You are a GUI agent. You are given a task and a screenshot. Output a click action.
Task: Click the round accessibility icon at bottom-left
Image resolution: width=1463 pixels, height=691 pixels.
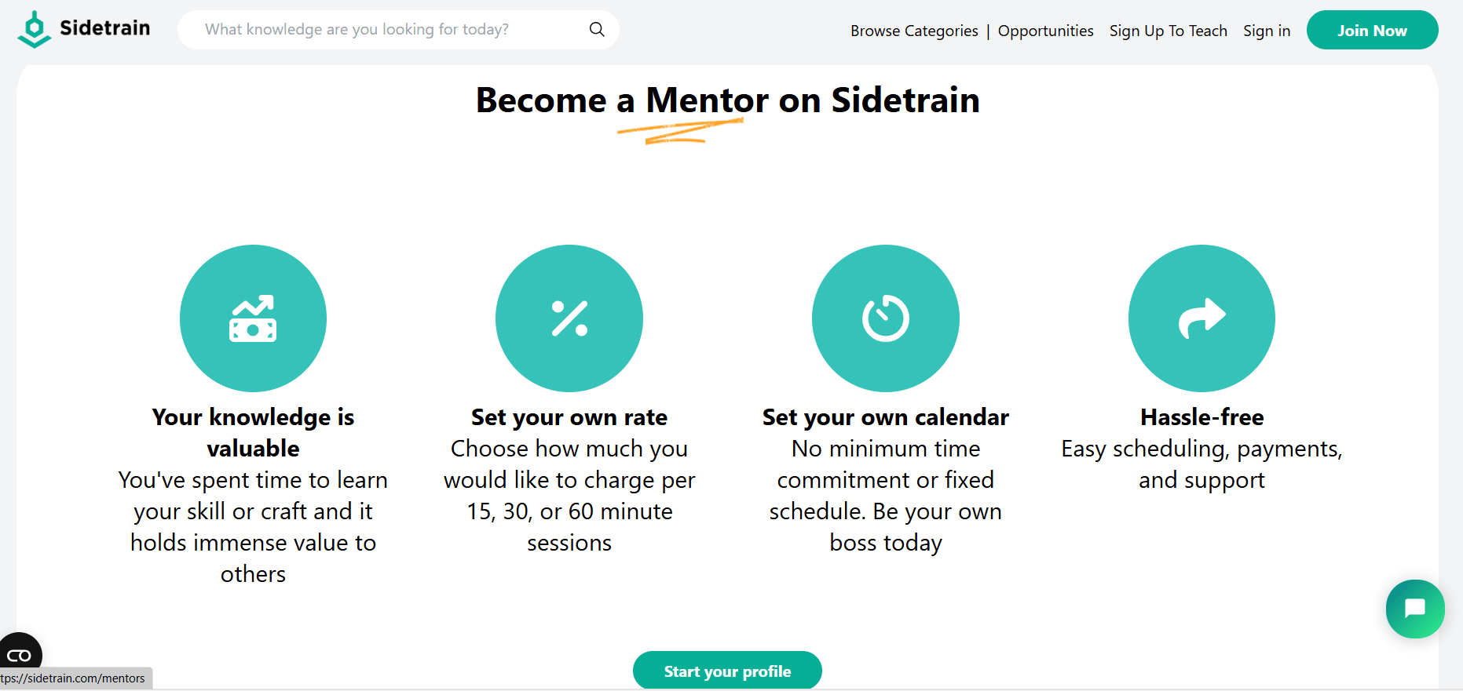[20, 654]
